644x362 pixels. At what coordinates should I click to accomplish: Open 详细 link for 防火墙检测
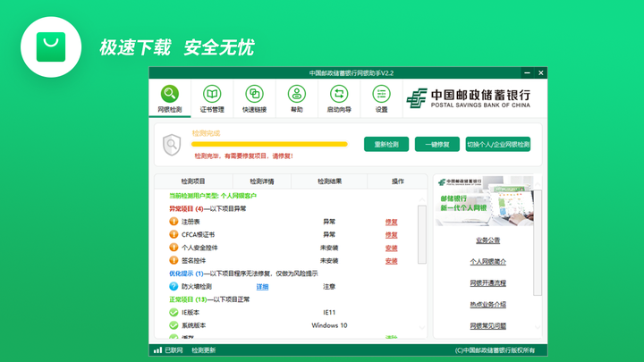click(262, 287)
